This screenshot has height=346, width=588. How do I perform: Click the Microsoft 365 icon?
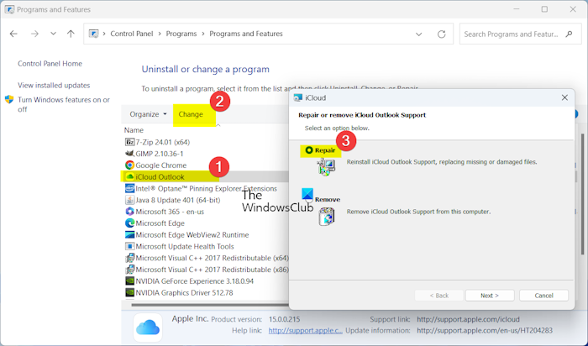tap(129, 212)
